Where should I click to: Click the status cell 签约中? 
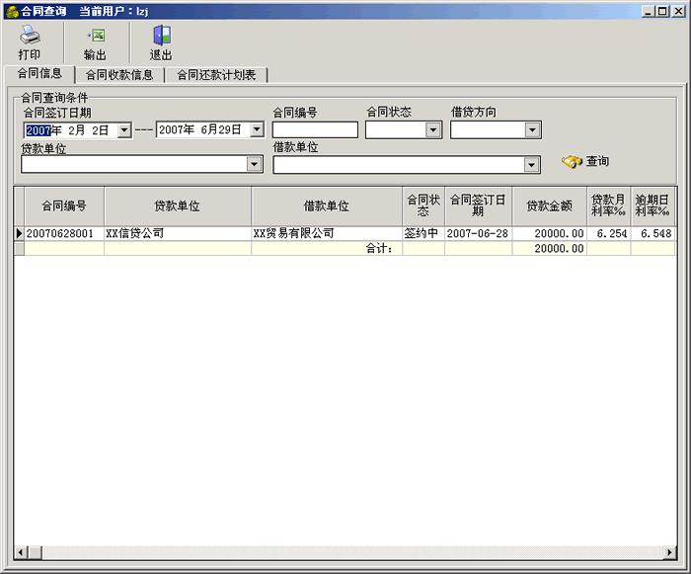(x=423, y=233)
